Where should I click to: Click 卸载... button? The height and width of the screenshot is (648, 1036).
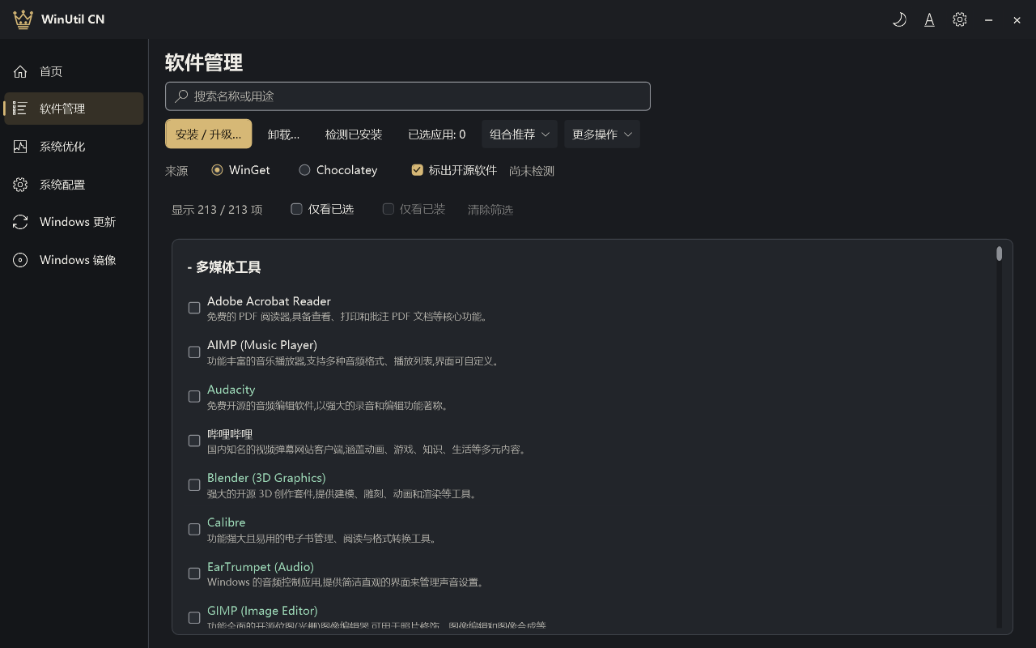point(284,134)
